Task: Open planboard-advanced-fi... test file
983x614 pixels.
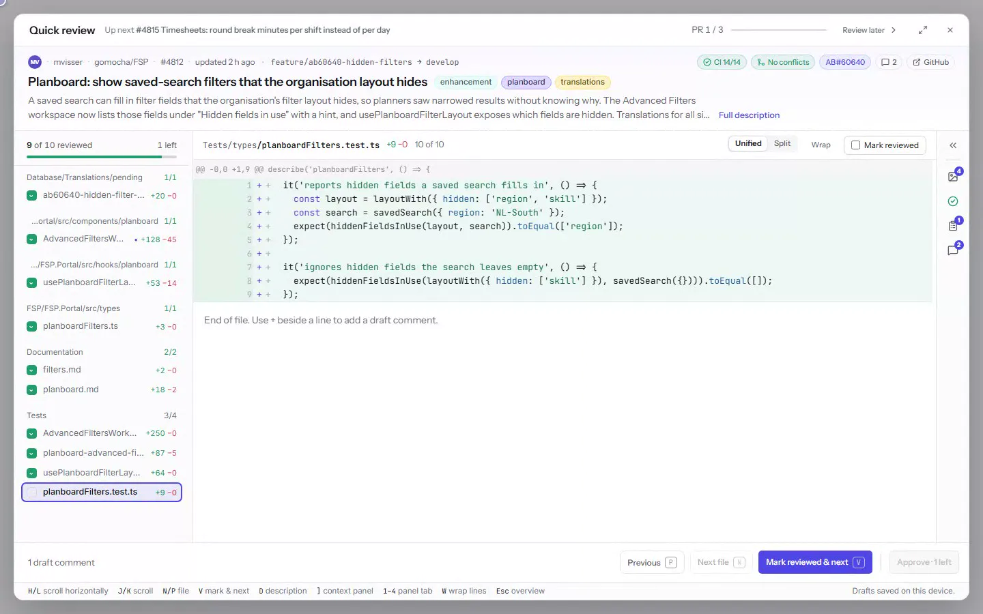Action: click(102, 453)
